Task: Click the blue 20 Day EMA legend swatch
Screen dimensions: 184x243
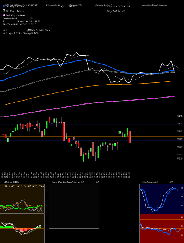Action: pyautogui.click(x=4, y=7)
